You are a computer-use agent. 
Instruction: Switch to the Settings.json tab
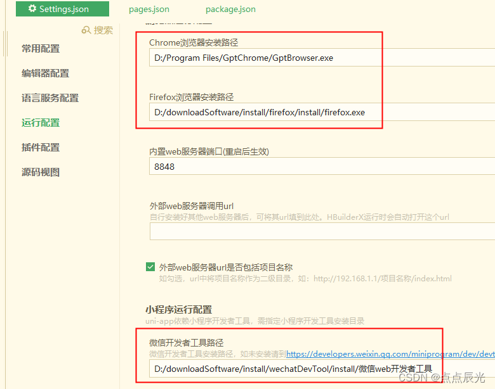click(x=62, y=9)
